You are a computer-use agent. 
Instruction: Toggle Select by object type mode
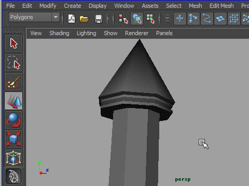point(137,19)
